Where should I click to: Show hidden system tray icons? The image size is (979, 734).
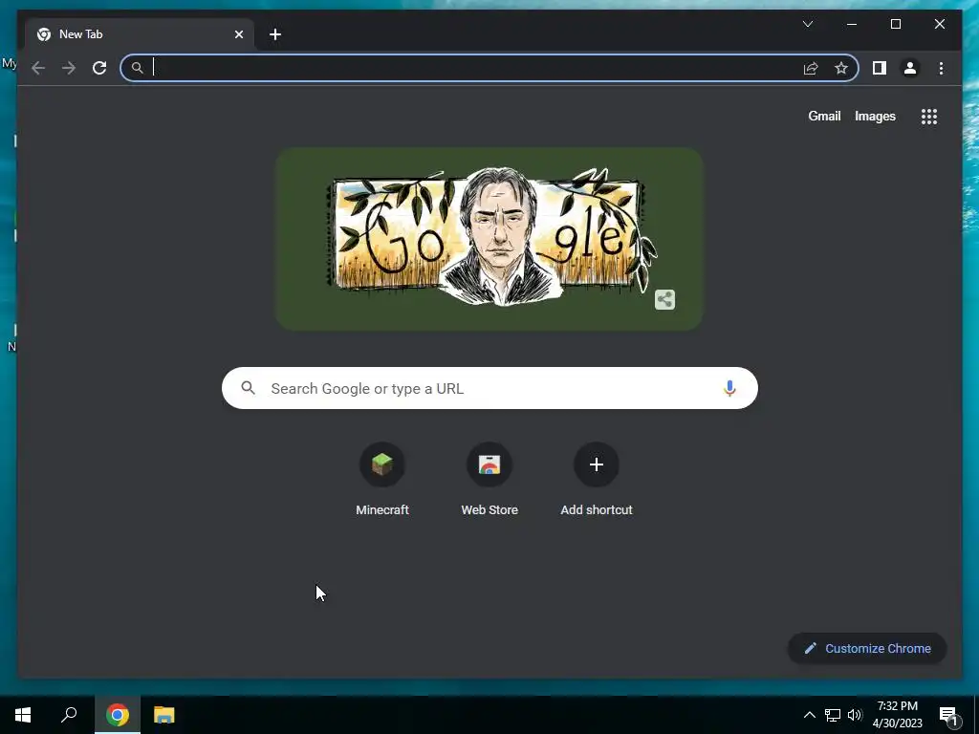809,715
